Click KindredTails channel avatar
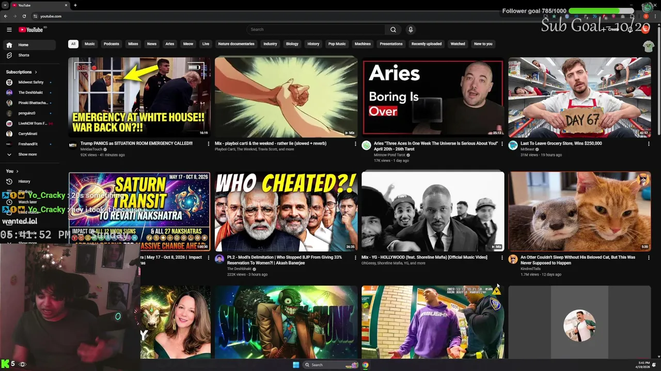Image resolution: width=661 pixels, height=371 pixels. click(x=513, y=259)
